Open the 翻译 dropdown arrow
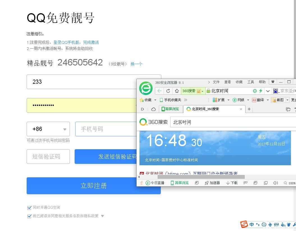 [268, 100]
